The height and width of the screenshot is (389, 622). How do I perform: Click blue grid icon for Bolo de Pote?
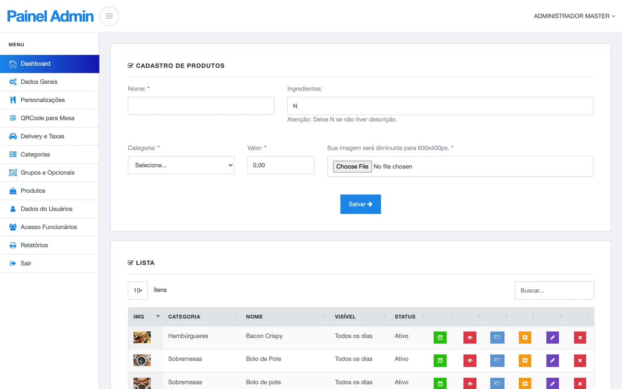point(497,361)
